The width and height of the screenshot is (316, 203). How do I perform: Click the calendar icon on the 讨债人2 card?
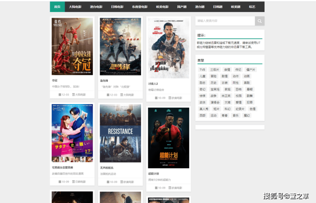[x=156, y=98]
